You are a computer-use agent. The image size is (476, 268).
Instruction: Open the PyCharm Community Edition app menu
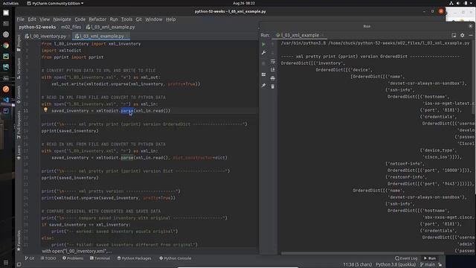pyautogui.click(x=55, y=3)
